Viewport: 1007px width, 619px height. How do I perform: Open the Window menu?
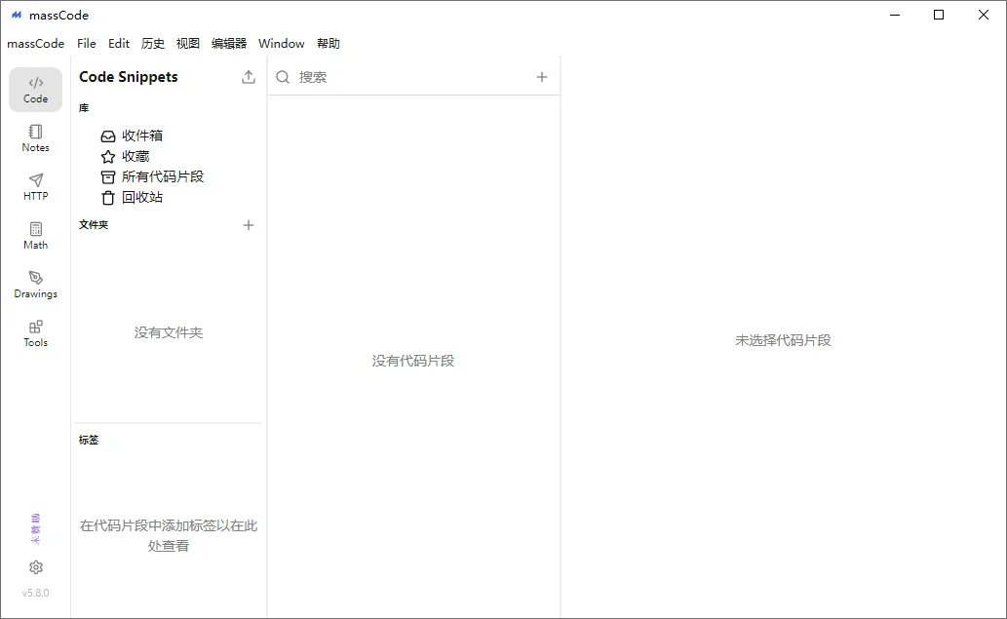coord(282,44)
